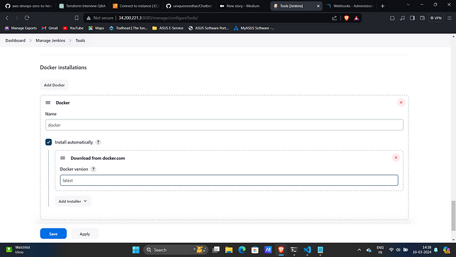Click the Add Docker button
The width and height of the screenshot is (456, 257).
54,85
